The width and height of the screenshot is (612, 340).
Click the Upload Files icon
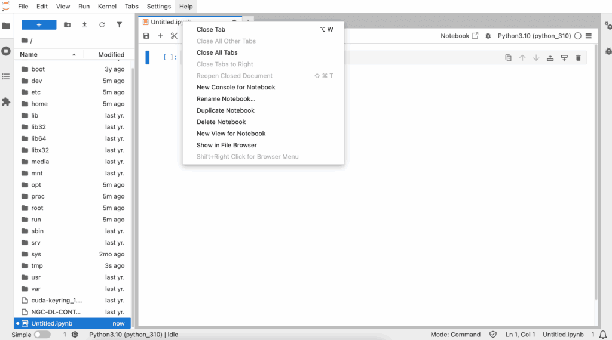84,25
